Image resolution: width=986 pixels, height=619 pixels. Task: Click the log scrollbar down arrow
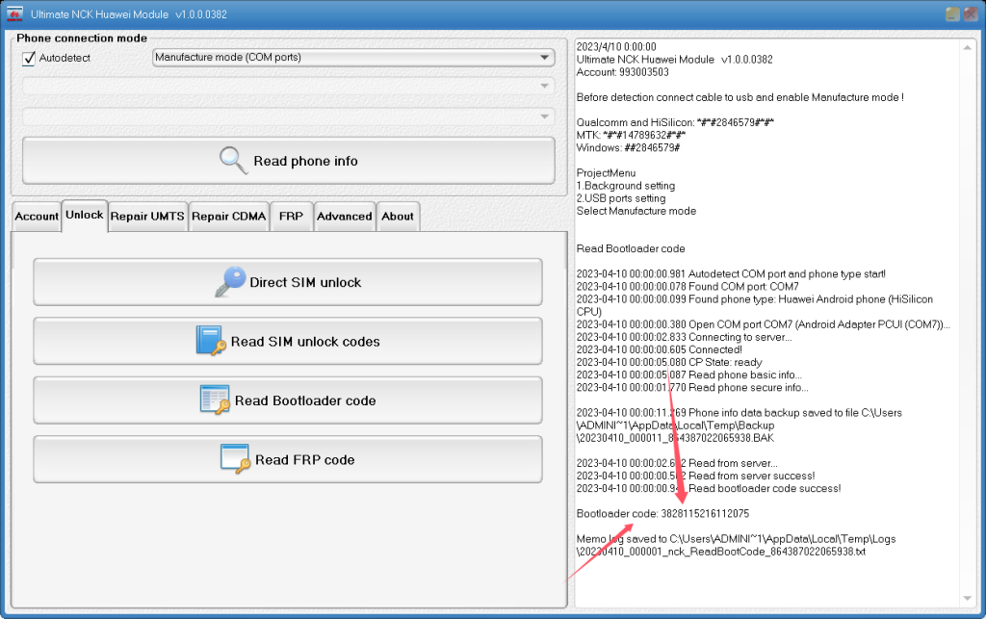point(967,598)
